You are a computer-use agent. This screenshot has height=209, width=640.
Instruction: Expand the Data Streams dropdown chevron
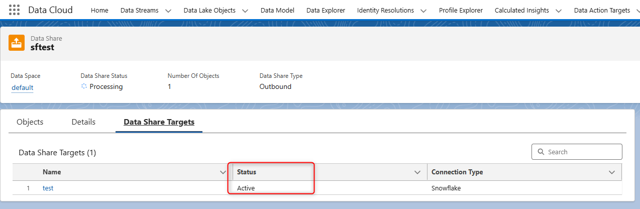pyautogui.click(x=168, y=11)
